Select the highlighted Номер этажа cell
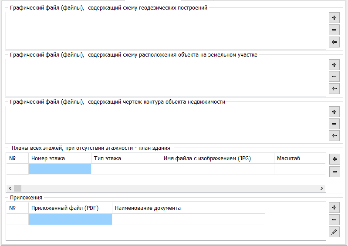This screenshot has height=246, width=348. pos(60,169)
